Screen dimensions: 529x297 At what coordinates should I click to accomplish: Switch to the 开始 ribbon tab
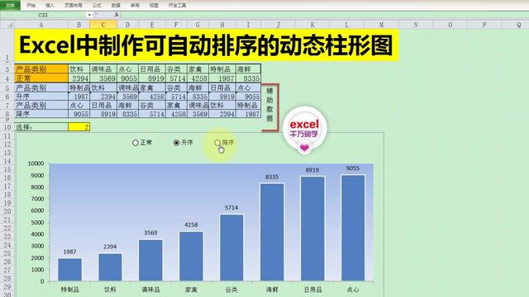click(x=31, y=5)
